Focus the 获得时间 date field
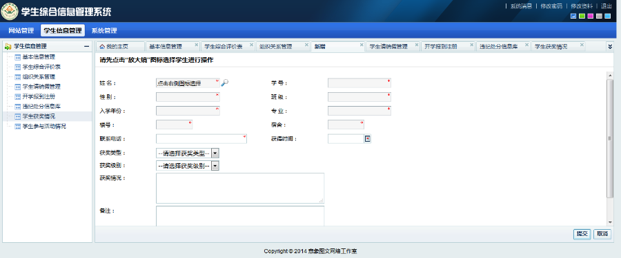 (x=346, y=139)
